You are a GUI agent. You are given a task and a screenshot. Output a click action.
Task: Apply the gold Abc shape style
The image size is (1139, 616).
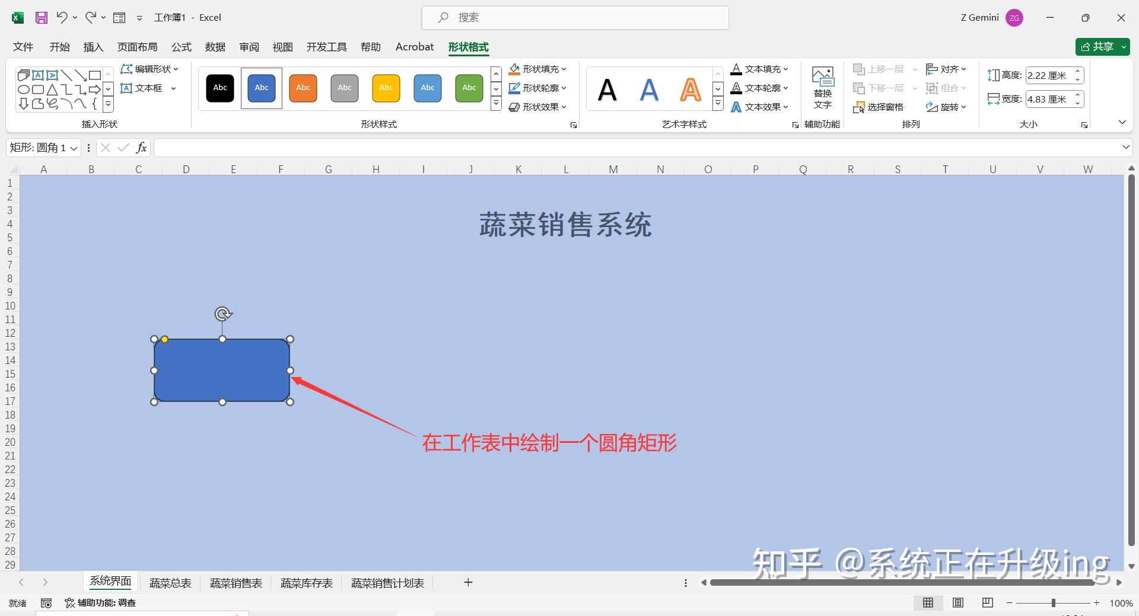(x=386, y=88)
